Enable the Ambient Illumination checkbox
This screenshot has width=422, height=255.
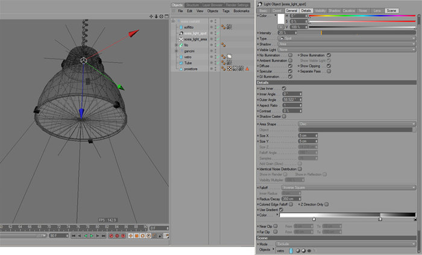pyautogui.click(x=290, y=60)
